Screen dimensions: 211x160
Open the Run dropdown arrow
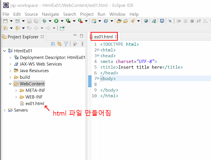pyautogui.click(x=62, y=21)
